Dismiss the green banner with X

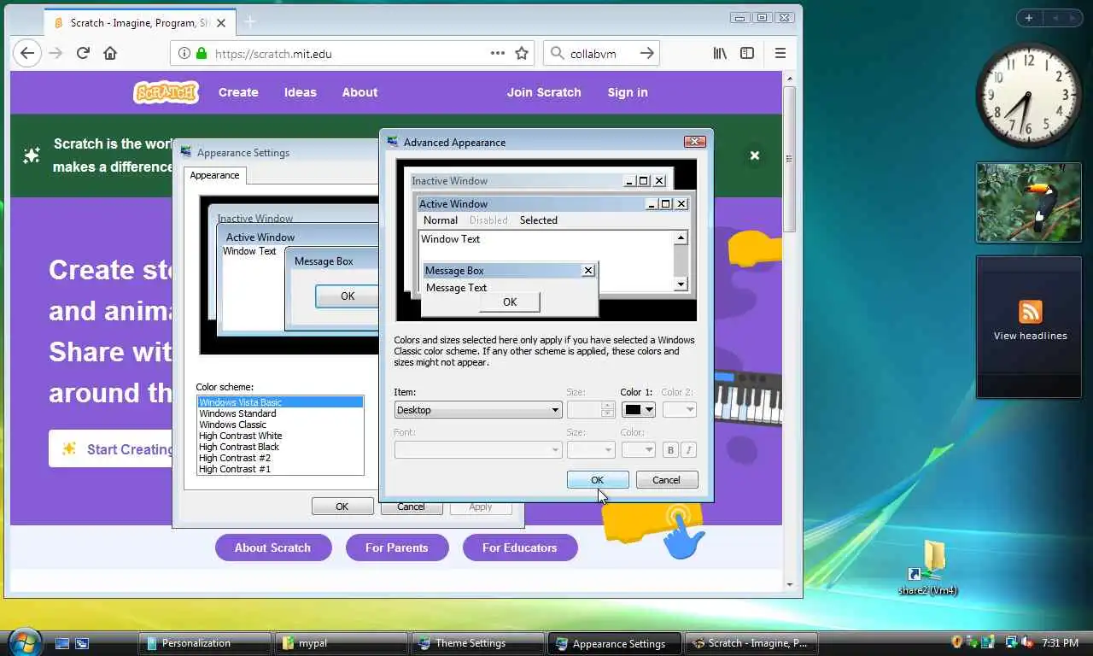pos(755,155)
